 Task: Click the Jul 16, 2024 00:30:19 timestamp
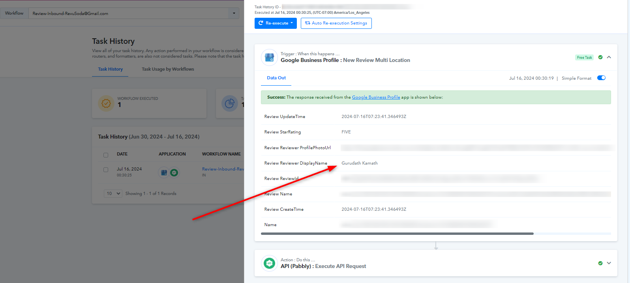531,78
